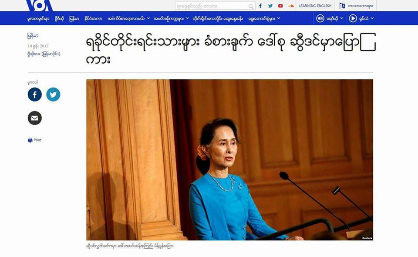This screenshot has height=257, width=418.
Task: Open the language selector icon at top right
Action: tap(342, 6)
